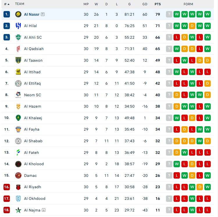Viewport: 218px width, 217px height.
Task: Click the up-arrow icon beside Al Nassr
Action: tap(43, 14)
